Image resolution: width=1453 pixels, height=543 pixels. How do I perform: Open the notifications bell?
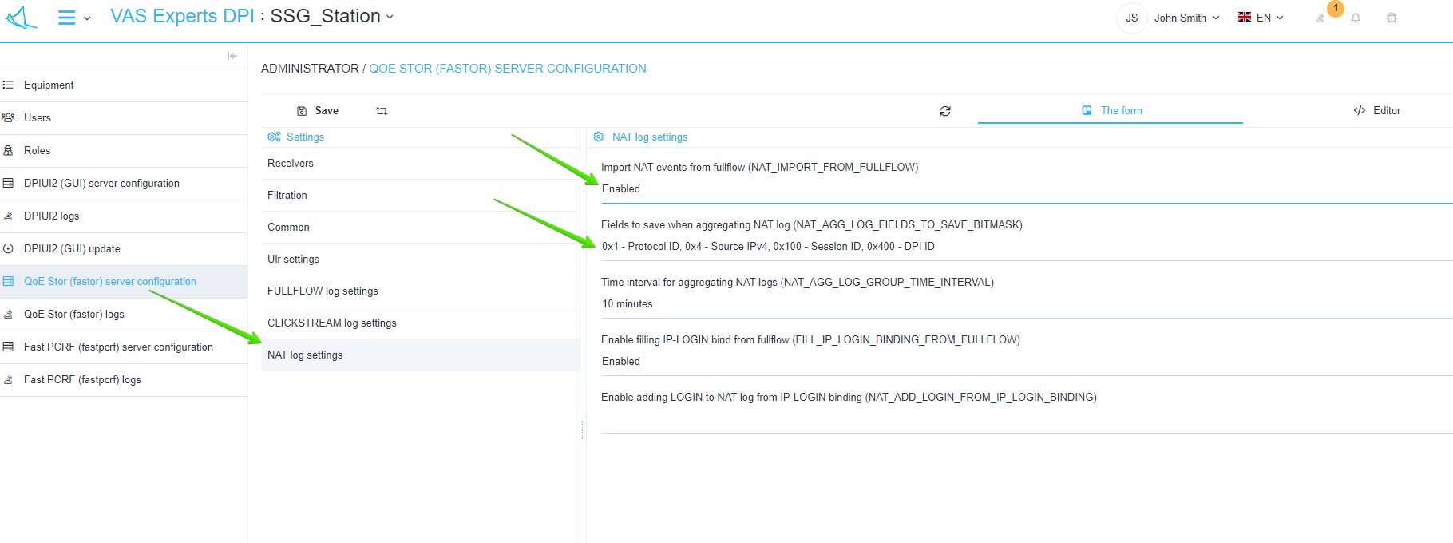1356,18
